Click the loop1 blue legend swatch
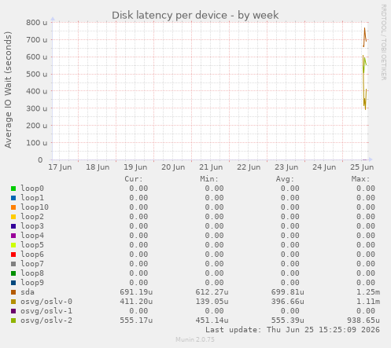This screenshot has height=348, width=391. [x=13, y=198]
